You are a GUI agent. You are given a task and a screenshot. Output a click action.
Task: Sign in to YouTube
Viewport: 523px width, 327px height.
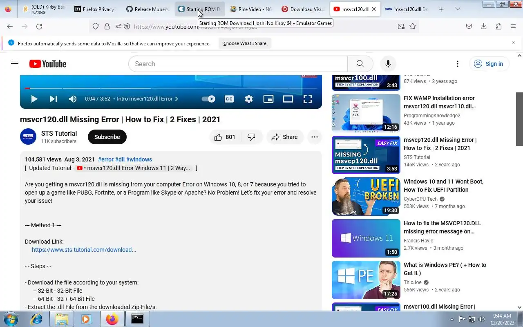coord(489,64)
